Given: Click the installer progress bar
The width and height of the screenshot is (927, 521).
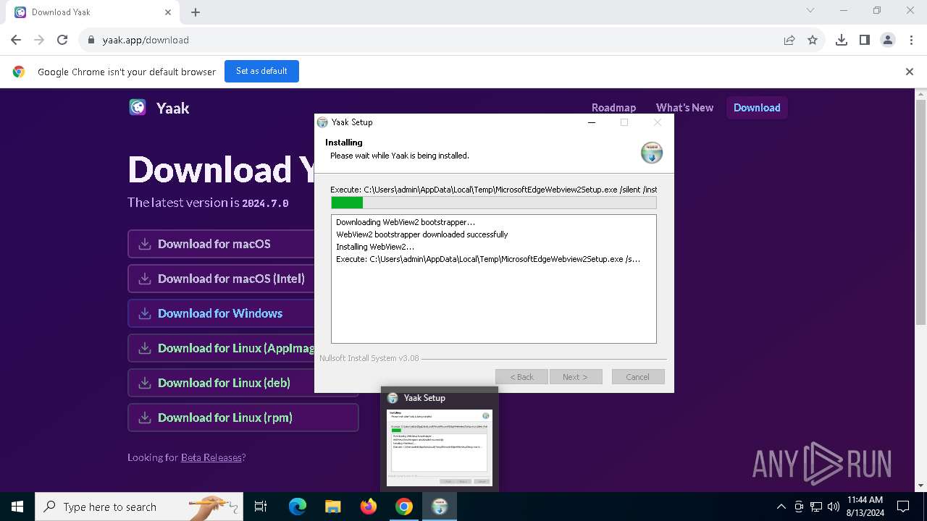Looking at the screenshot, I should click(x=494, y=203).
